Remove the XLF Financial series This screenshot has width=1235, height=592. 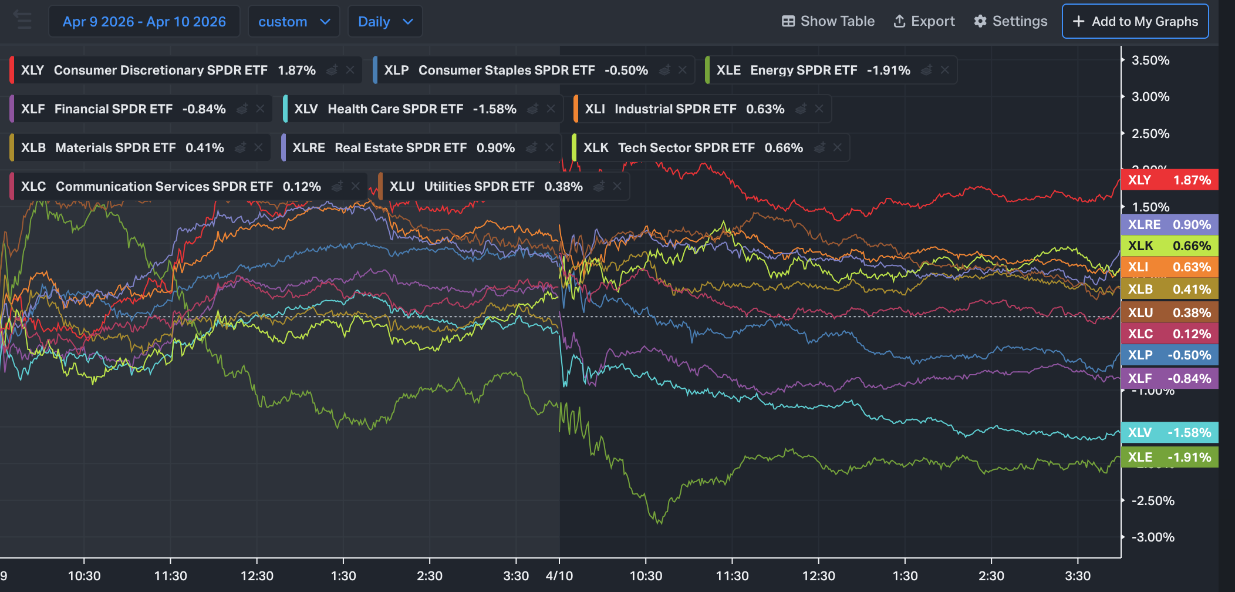click(260, 109)
